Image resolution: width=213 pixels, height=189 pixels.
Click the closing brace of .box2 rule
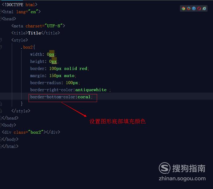tap(22, 104)
